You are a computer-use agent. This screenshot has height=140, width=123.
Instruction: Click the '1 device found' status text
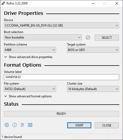(x=12, y=137)
